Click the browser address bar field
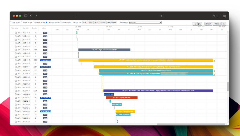This screenshot has width=240, height=136. coord(119,16)
